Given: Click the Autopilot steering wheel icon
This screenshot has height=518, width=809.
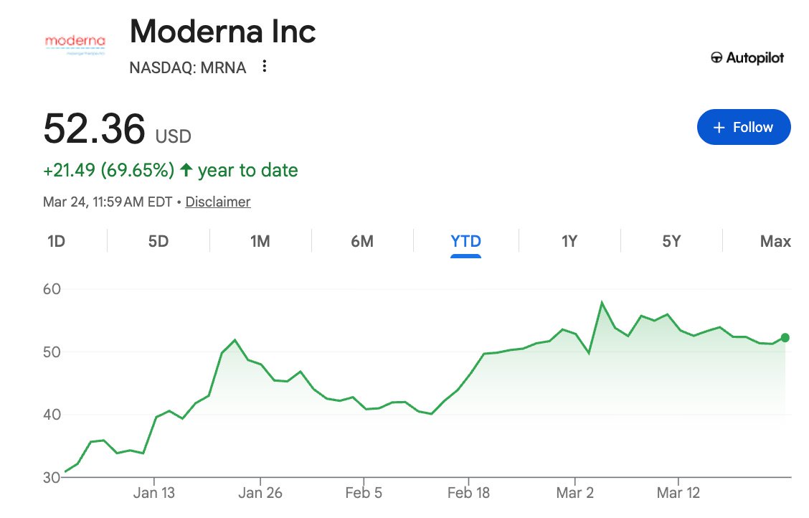Looking at the screenshot, I should point(716,58).
